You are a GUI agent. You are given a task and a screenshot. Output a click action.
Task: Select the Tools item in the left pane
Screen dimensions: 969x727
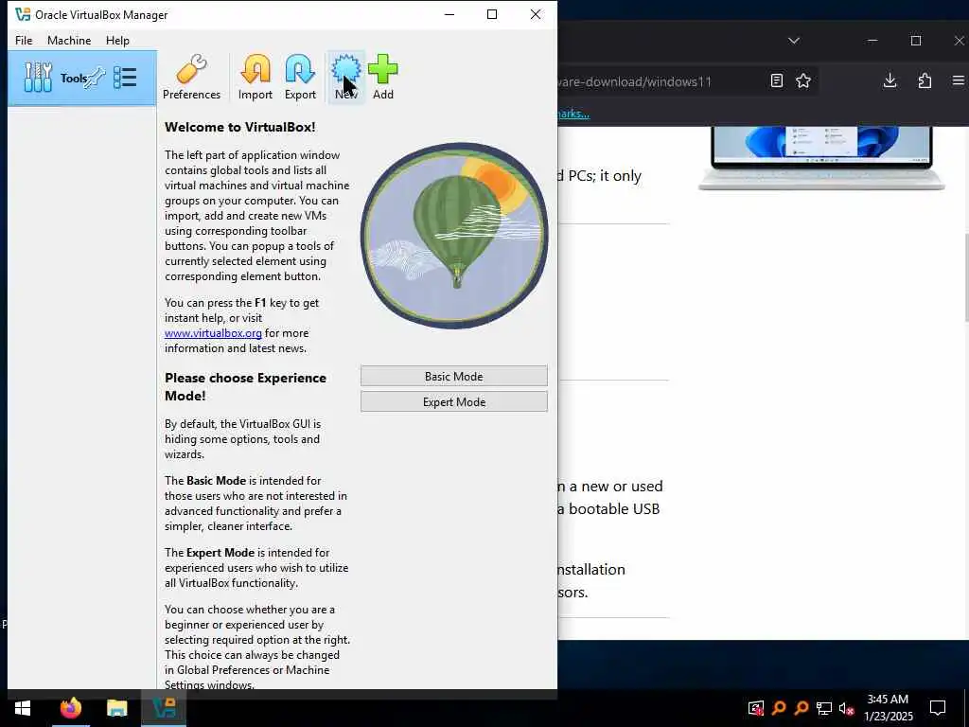(x=81, y=79)
